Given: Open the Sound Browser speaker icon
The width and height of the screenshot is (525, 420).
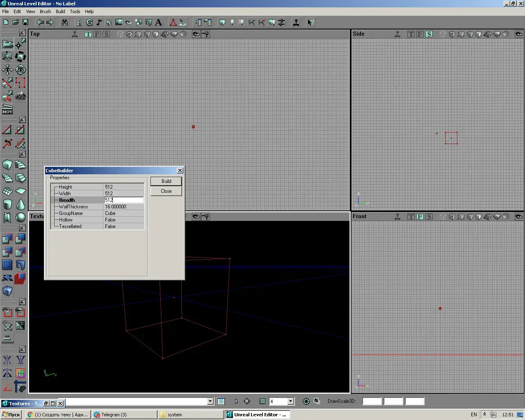Looking at the screenshot, I should tap(109, 23).
